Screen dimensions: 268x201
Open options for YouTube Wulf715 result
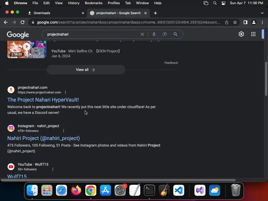[x=53, y=169]
